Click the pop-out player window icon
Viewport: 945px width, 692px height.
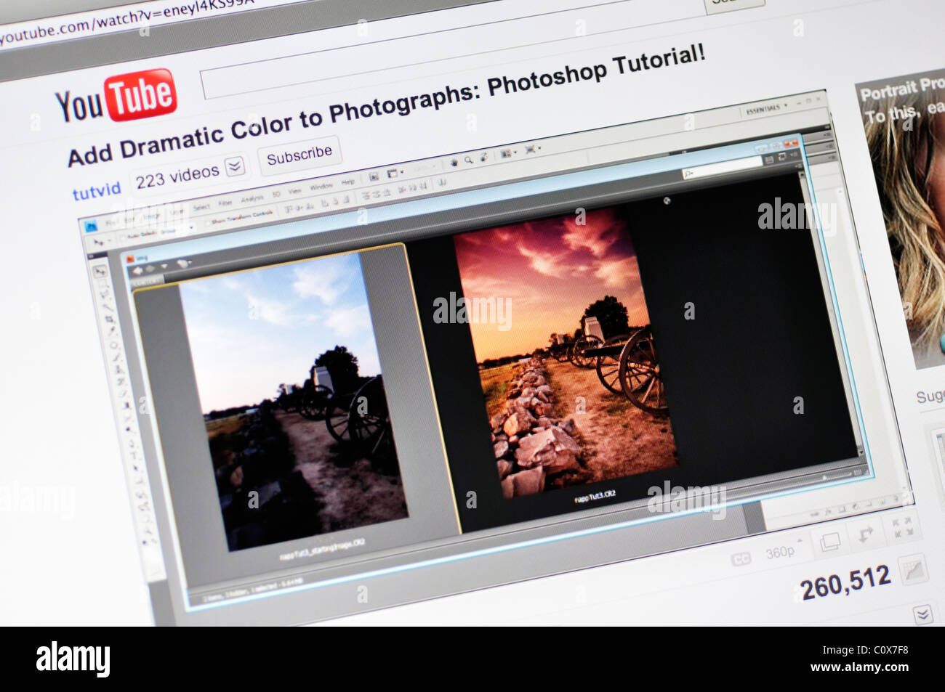tap(830, 541)
